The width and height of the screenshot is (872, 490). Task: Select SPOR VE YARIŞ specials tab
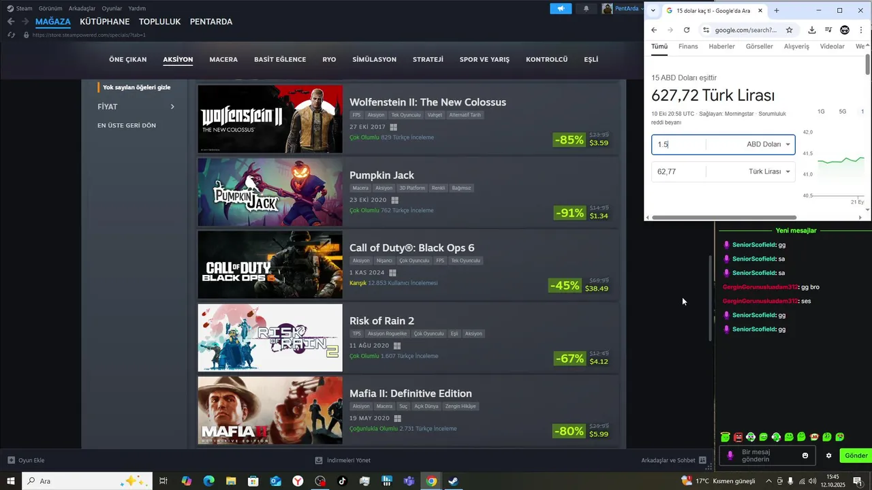click(484, 59)
